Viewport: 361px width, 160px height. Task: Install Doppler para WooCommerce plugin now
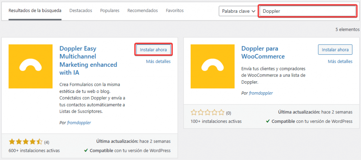[335, 49]
